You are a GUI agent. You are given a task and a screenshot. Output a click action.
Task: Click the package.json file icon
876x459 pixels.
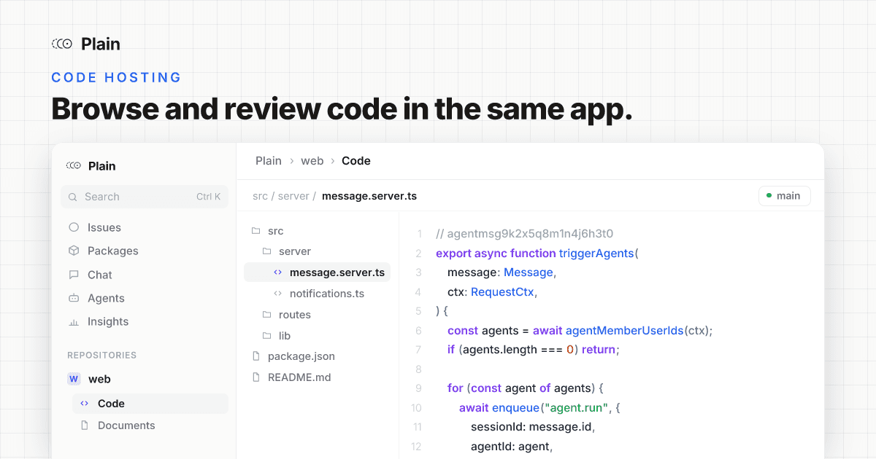coord(255,356)
